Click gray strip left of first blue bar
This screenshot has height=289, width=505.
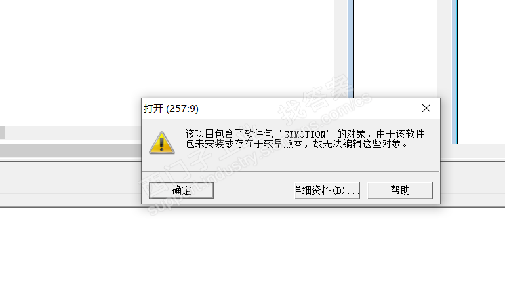[341, 49]
